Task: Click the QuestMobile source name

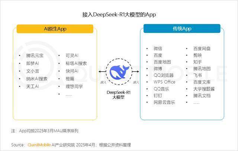Action: pyautogui.click(x=39, y=145)
